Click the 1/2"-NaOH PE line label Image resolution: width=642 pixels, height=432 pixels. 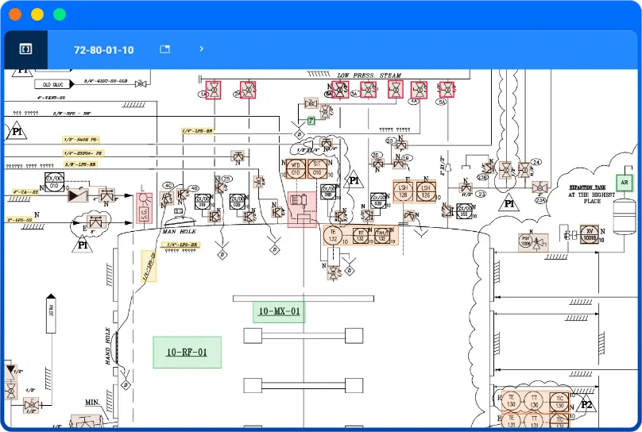(81, 140)
